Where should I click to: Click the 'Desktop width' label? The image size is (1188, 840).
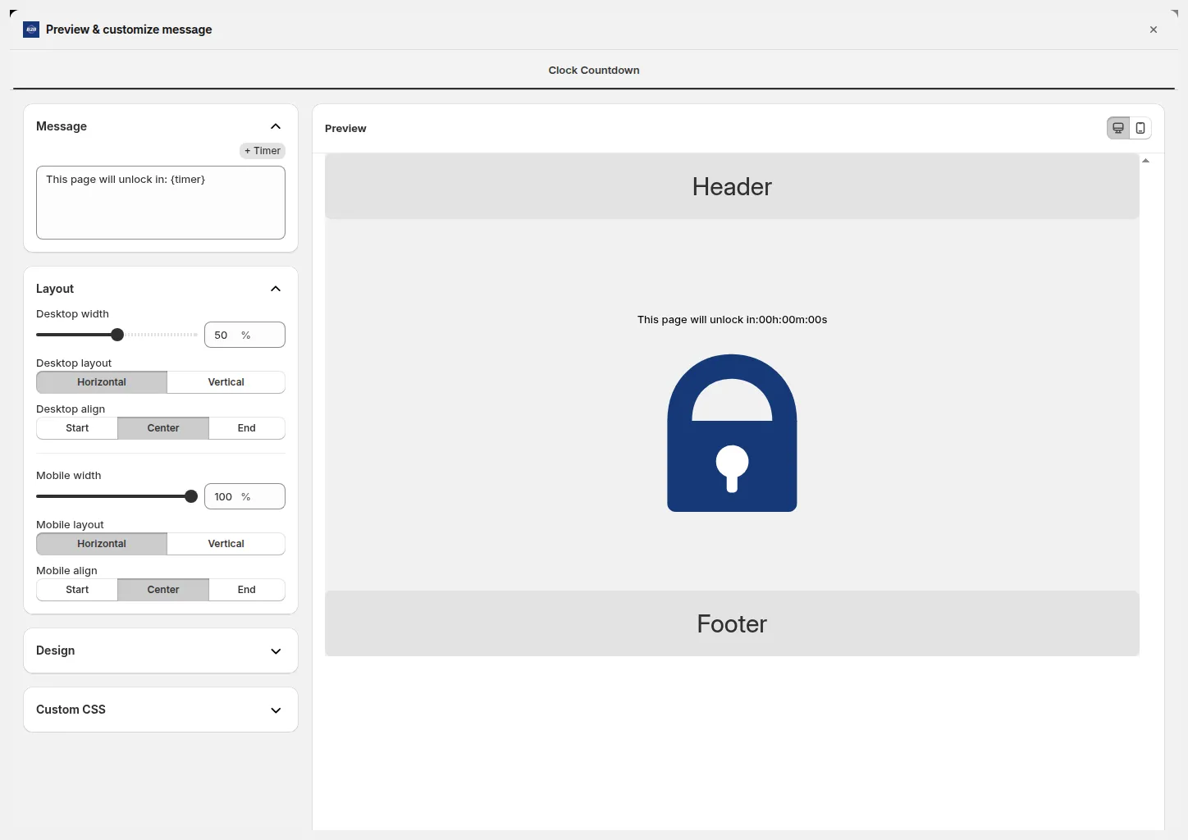(x=72, y=314)
